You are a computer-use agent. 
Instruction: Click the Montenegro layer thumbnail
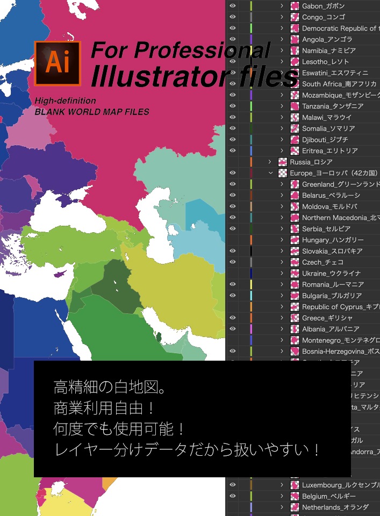pyautogui.click(x=295, y=340)
